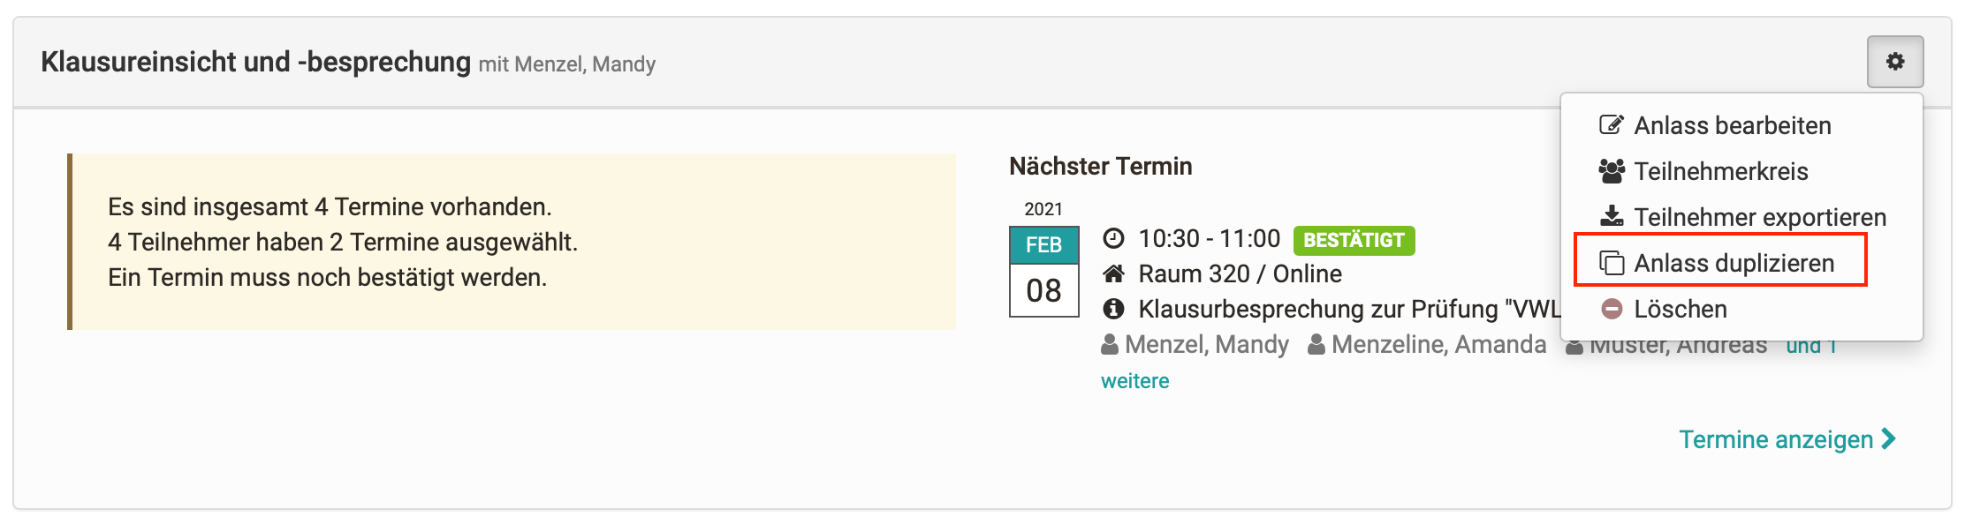Click the green BESTÄTIGT status badge
Viewport: 1965px width, 524px height.
(x=1354, y=240)
